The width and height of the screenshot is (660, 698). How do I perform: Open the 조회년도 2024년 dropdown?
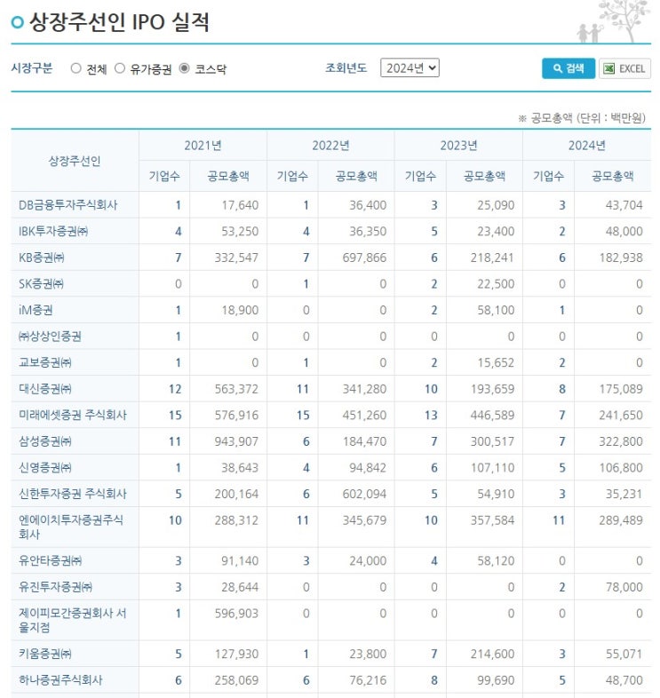coord(410,68)
